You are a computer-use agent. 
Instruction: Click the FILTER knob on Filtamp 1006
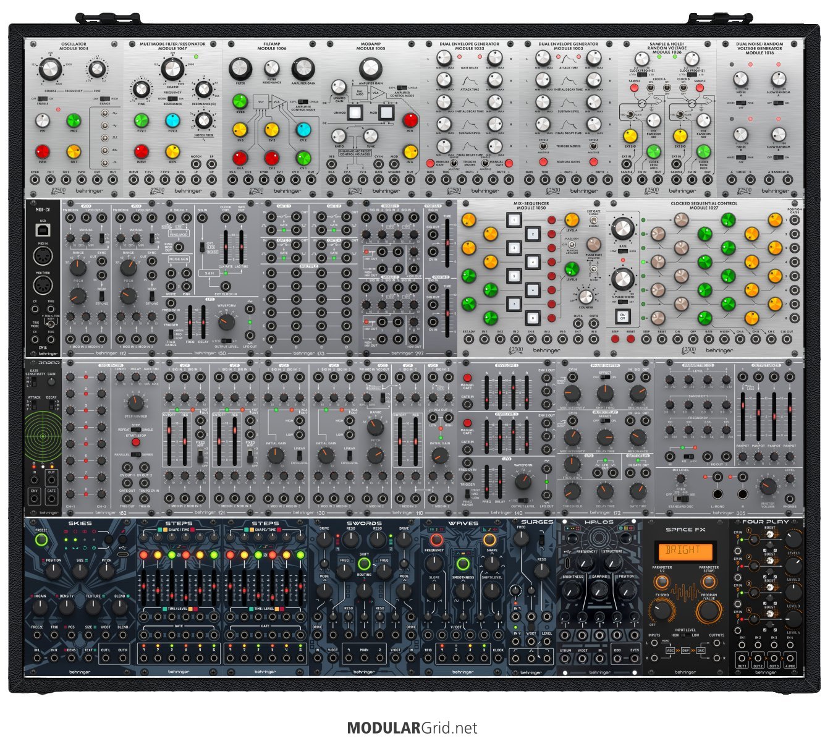[x=240, y=68]
